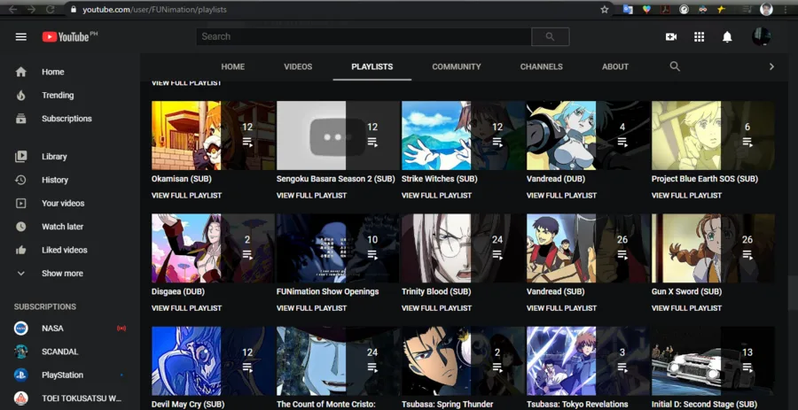View full playlist for Vandread (DUB)

click(x=561, y=196)
